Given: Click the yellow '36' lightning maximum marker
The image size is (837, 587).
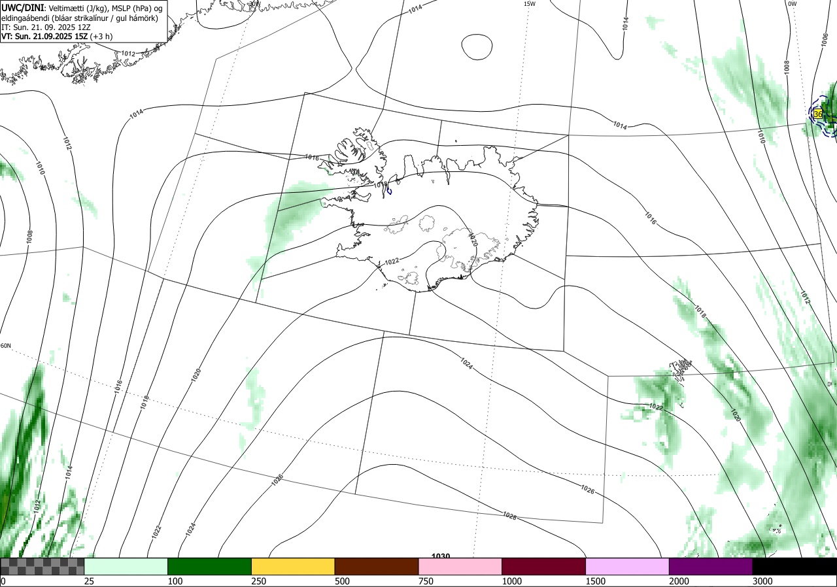Looking at the screenshot, I should [818, 114].
